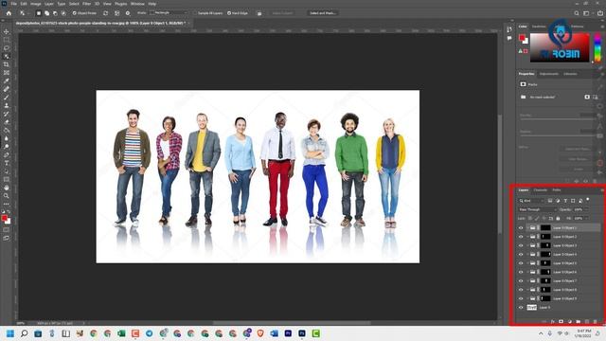
Task: Click the Layer 0 Object 9 mask thumbnail
Action: (545, 299)
